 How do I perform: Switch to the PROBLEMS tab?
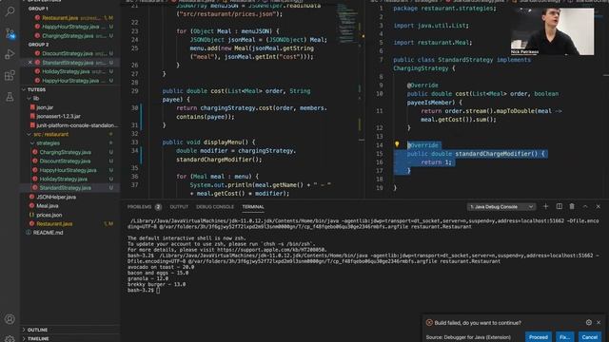tap(140, 207)
